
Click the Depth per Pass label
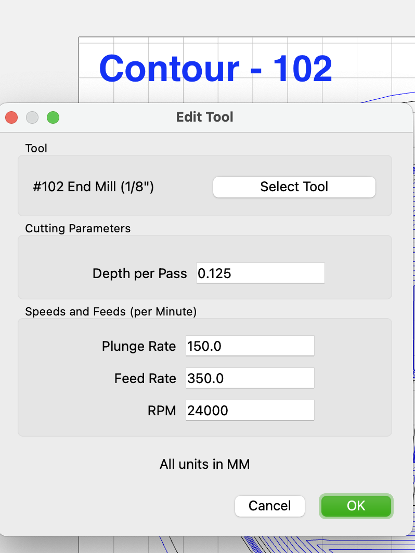(x=139, y=273)
